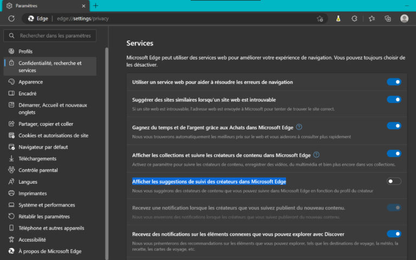The image size is (416, 260).
Task: Click the Apparence sidebar icon
Action: click(11, 82)
